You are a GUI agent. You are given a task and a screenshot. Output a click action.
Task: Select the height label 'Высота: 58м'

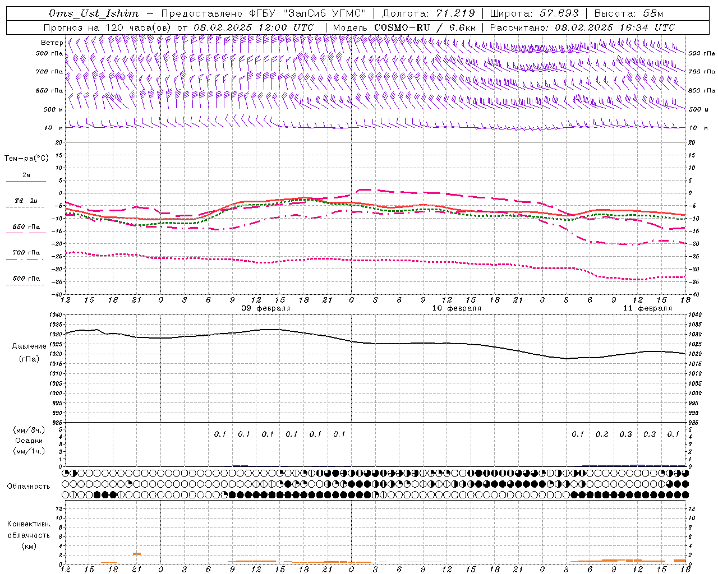point(628,13)
